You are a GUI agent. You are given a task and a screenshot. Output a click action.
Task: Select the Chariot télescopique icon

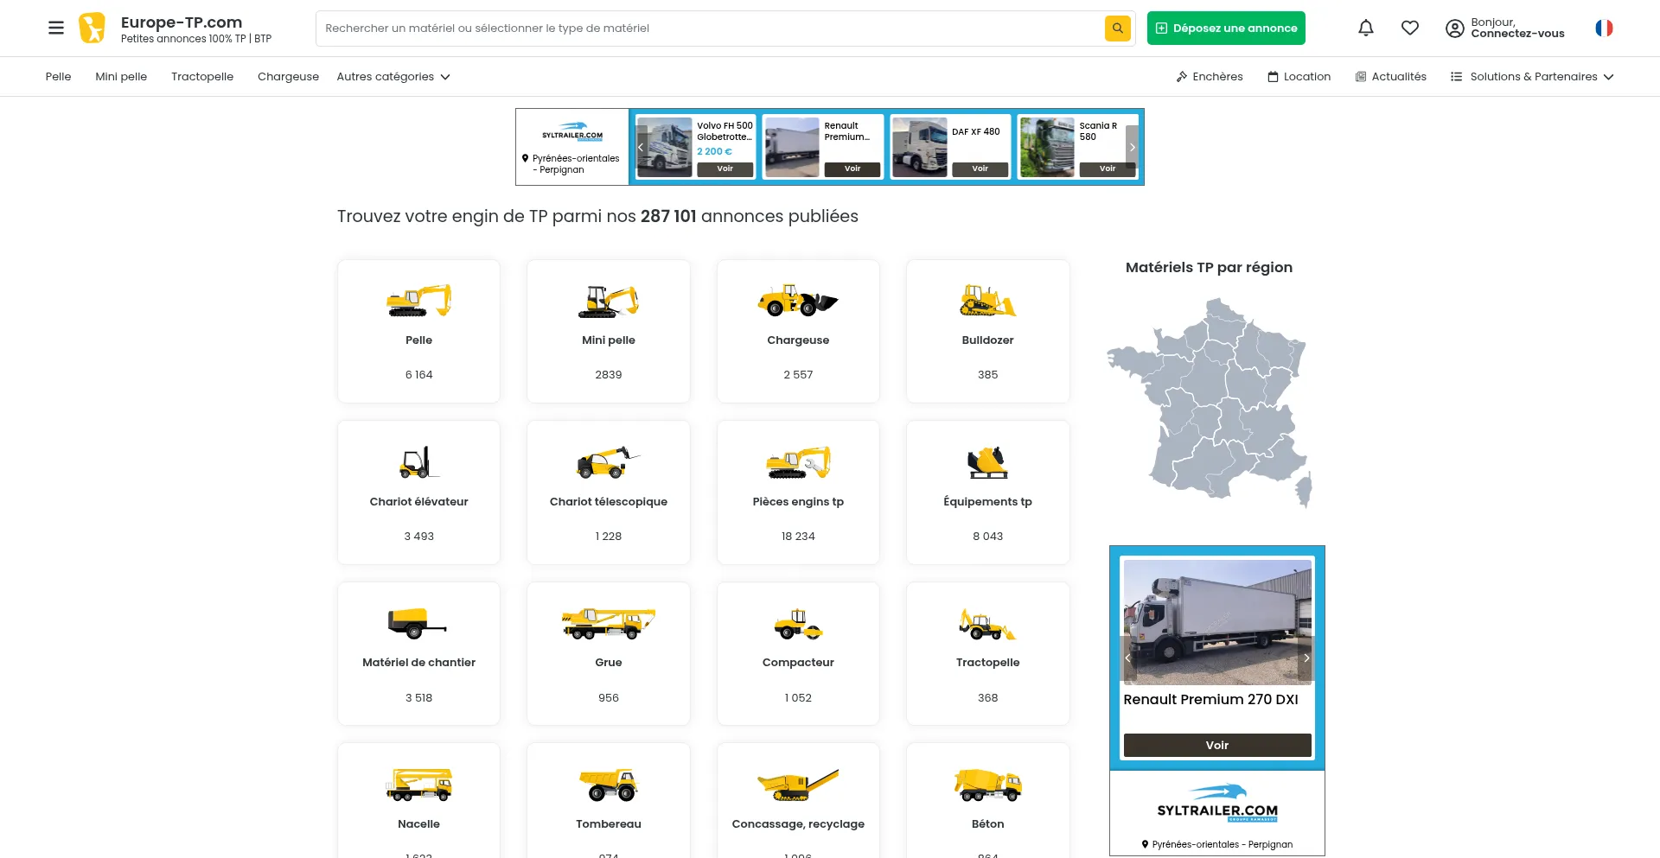click(609, 461)
